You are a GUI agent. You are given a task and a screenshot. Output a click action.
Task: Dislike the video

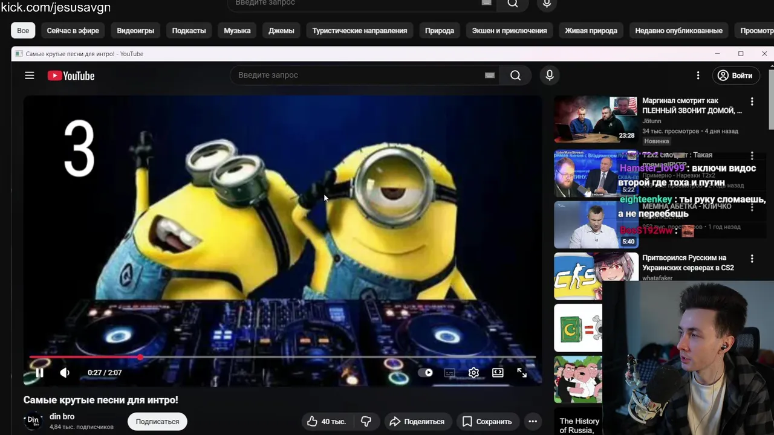tap(366, 421)
